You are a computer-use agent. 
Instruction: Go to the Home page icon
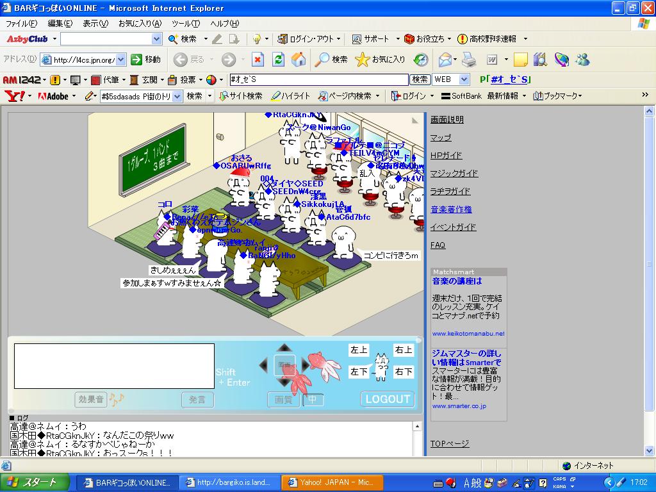point(299,60)
